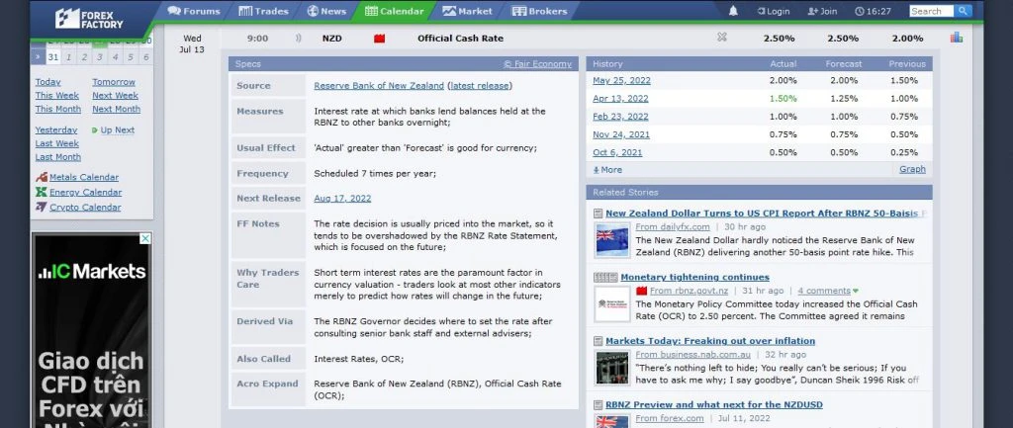Click the sound alert icon beside 9:00
The image size is (1013, 428).
point(298,39)
